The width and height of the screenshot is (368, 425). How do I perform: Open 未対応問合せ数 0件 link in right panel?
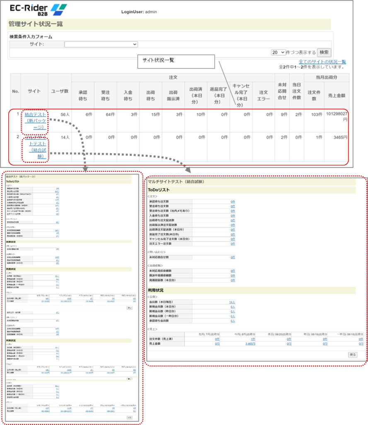(233, 257)
